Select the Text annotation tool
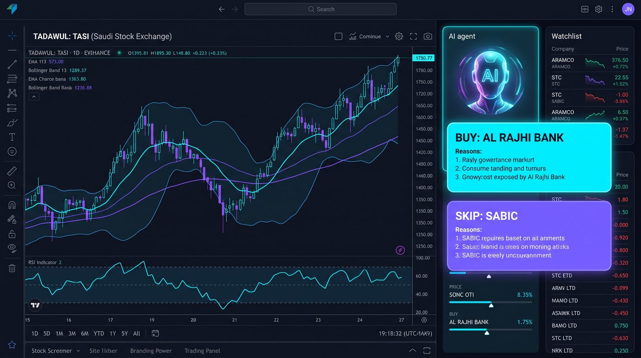This screenshot has width=641, height=358. pyautogui.click(x=12, y=137)
